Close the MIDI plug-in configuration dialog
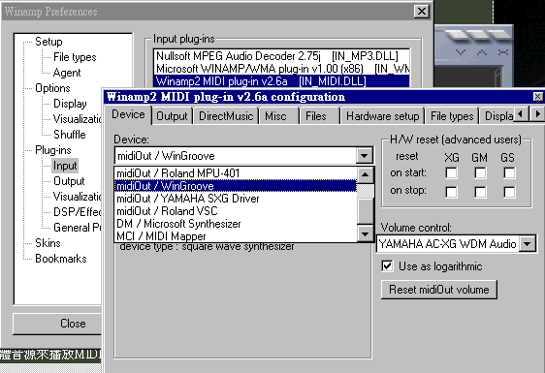This screenshot has width=545, height=373. tap(537, 96)
